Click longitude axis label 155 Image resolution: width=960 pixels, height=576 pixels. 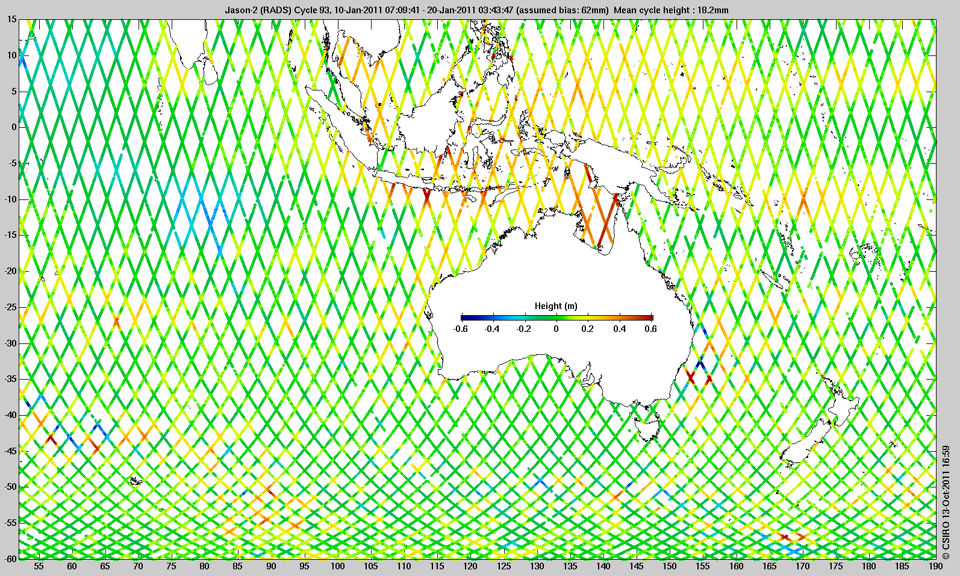coord(703,566)
